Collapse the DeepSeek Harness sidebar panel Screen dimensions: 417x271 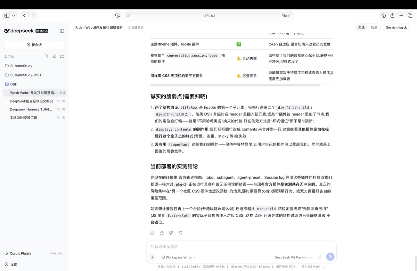pos(62,31)
